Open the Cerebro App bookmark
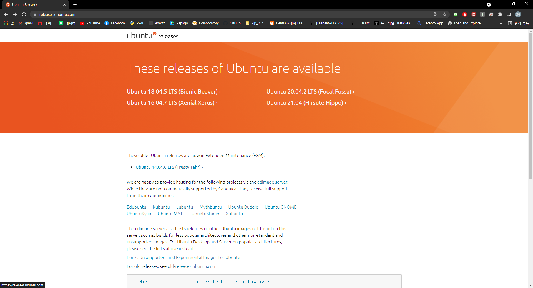 [x=430, y=23]
